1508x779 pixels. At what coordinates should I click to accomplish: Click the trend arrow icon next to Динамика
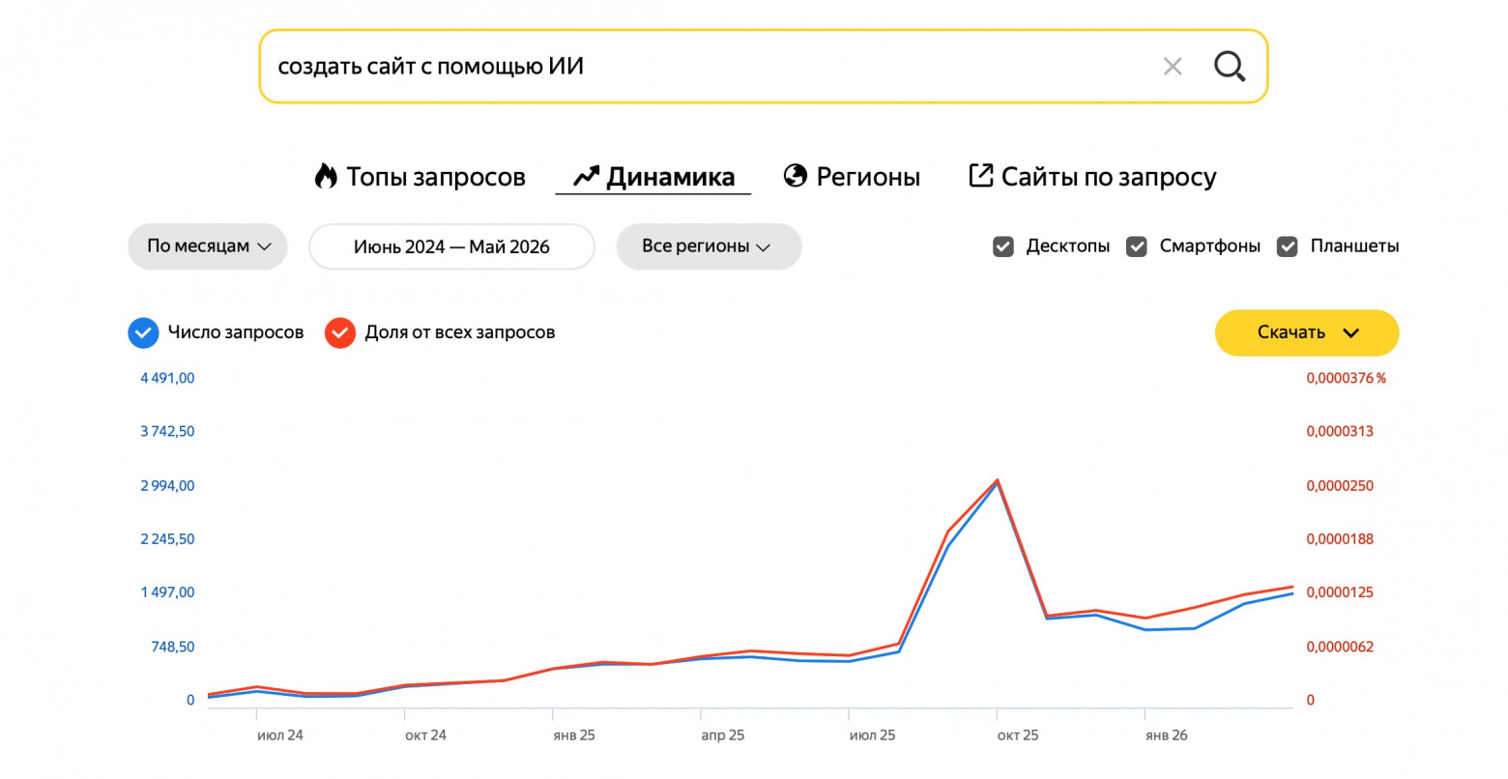click(586, 177)
